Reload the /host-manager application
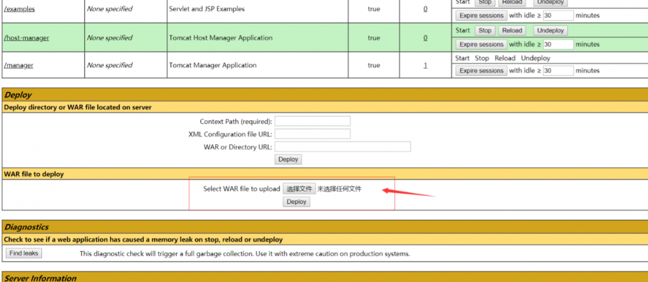This screenshot has height=282, width=648. tap(512, 30)
